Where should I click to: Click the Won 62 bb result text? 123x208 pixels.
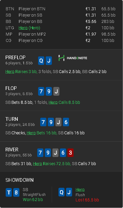click(33, 200)
